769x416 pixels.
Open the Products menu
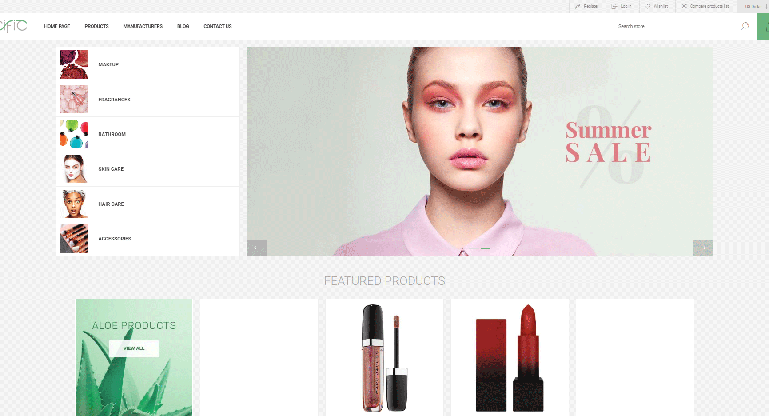[96, 26]
